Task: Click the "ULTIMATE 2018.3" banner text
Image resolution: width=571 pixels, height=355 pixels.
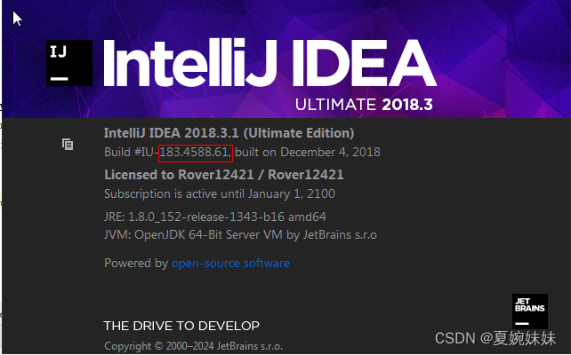Action: [364, 105]
